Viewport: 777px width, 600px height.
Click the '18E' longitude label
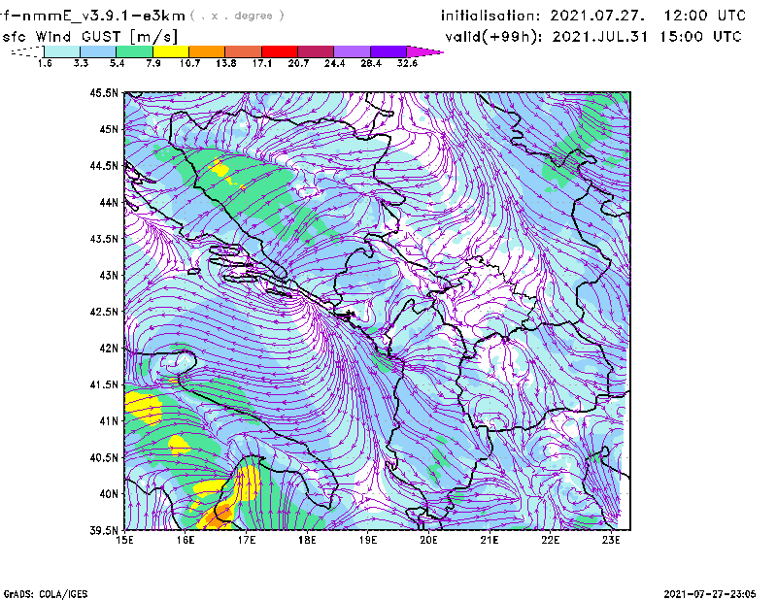[x=307, y=540]
